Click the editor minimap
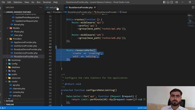Viewport: 195px width, 110px height. pos(191,20)
